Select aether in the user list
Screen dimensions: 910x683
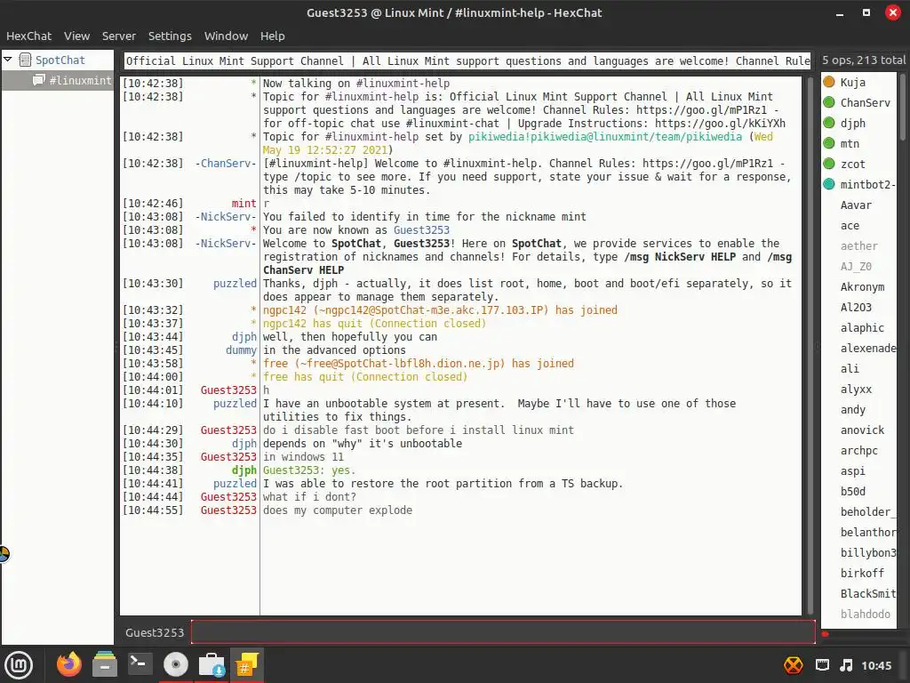tap(859, 245)
